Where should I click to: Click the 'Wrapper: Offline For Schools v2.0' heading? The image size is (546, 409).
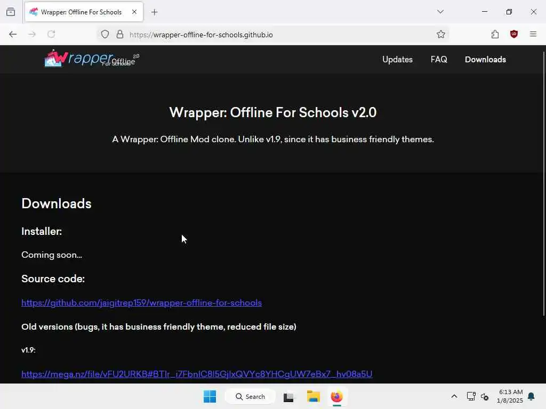point(273,112)
